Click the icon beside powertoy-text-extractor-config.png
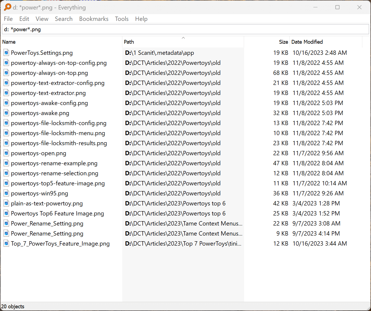The image size is (371, 311). pos(6,83)
